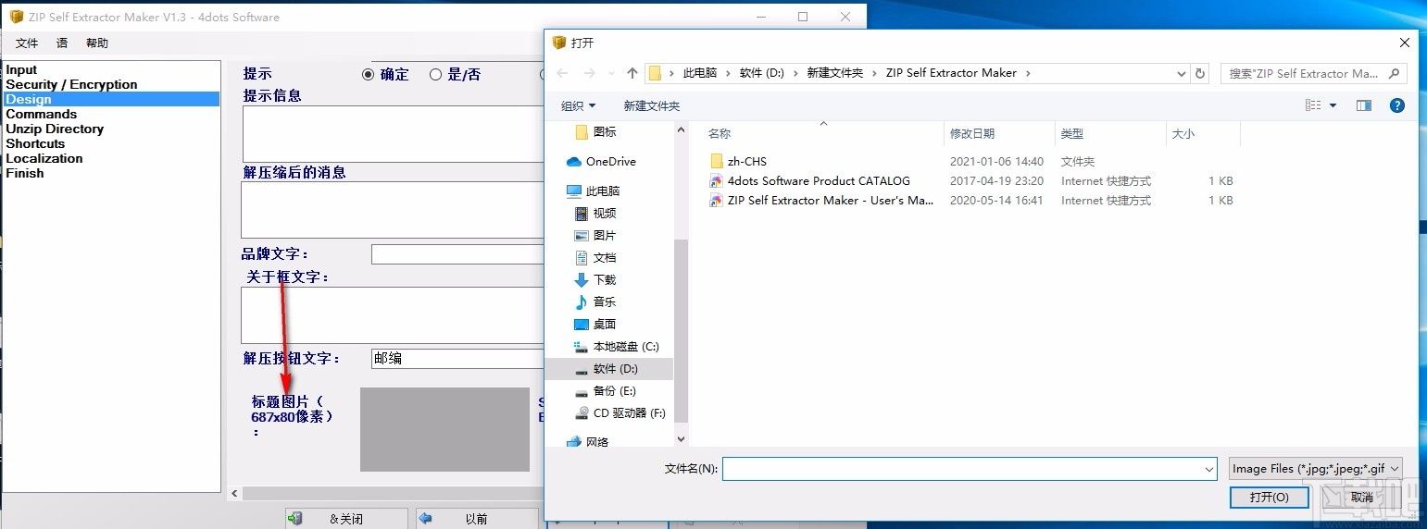Click the 品牌文字 text field
The image size is (1427, 529).
(x=457, y=254)
